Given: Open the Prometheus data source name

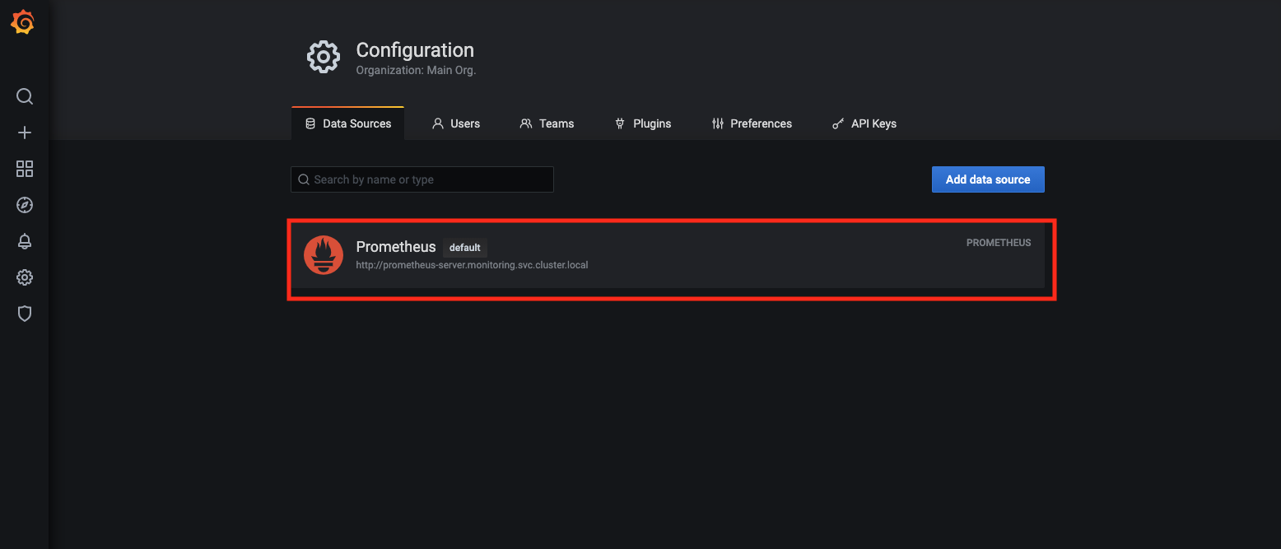Looking at the screenshot, I should coord(396,247).
